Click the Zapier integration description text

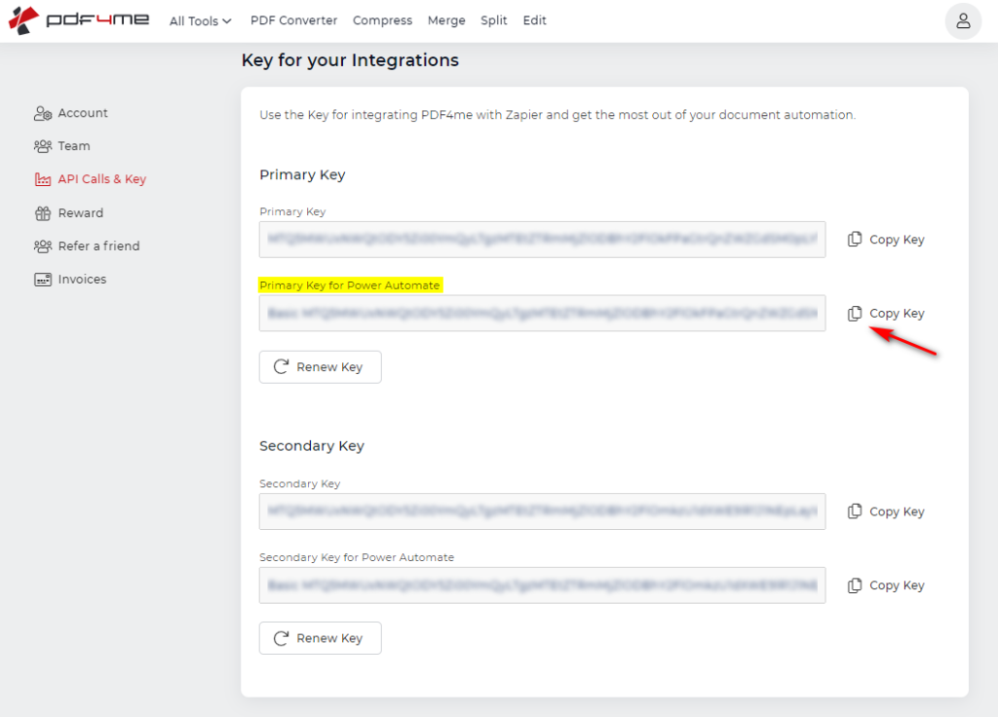point(557,115)
